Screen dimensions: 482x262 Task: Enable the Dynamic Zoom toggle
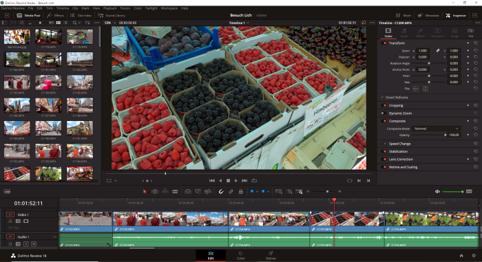click(384, 113)
